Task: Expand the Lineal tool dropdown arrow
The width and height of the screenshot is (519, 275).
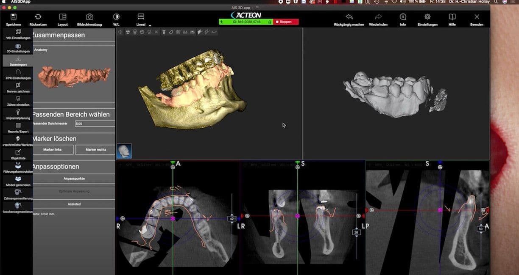Action: [150, 26]
